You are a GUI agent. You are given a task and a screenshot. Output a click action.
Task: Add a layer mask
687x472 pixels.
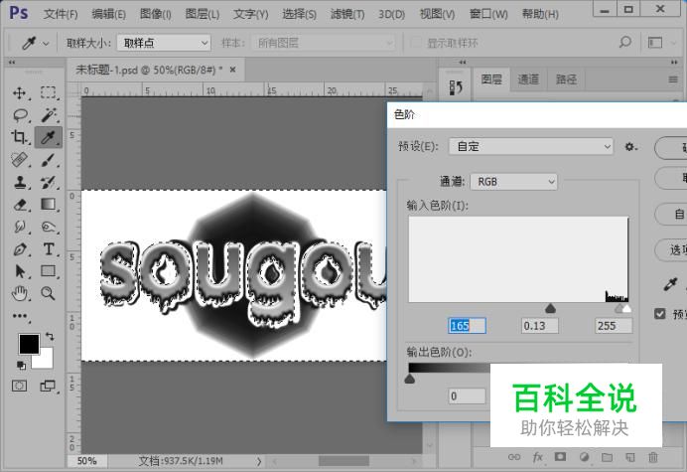pyautogui.click(x=560, y=457)
